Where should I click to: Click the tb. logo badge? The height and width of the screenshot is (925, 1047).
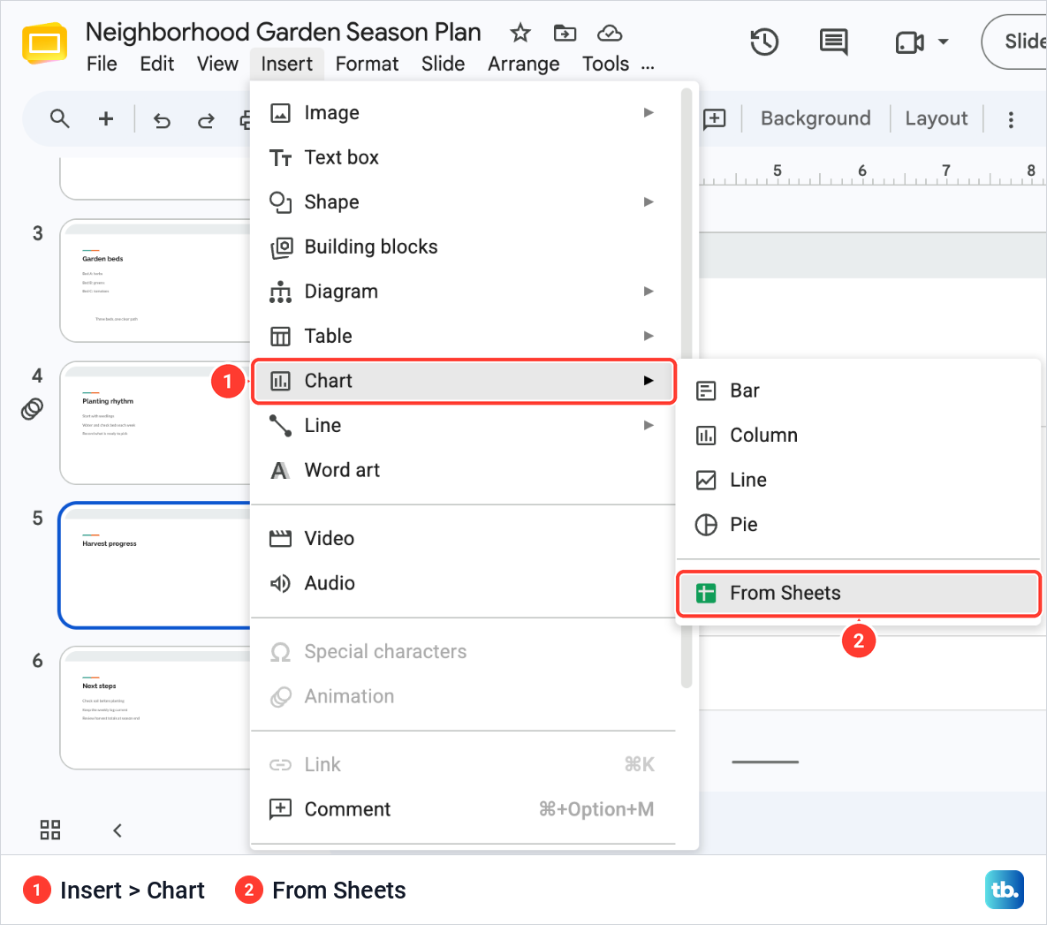(1005, 890)
